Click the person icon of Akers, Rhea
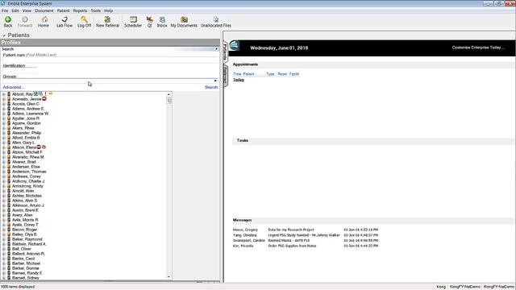 [x=9, y=128]
